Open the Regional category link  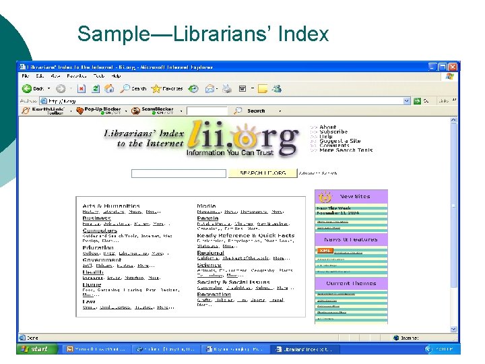210,253
